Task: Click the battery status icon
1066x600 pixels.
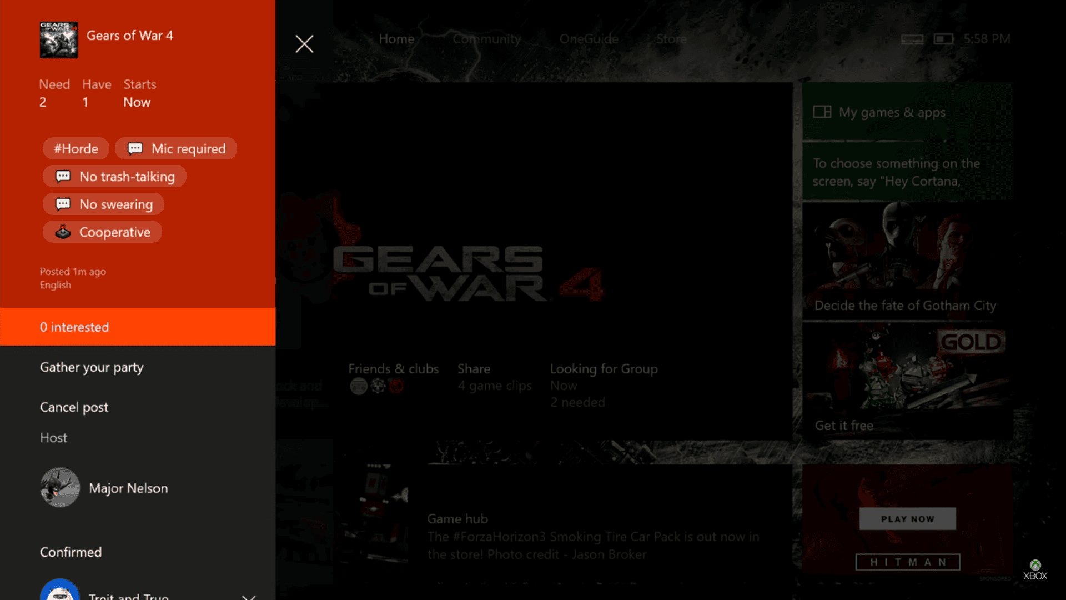Action: 943,39
